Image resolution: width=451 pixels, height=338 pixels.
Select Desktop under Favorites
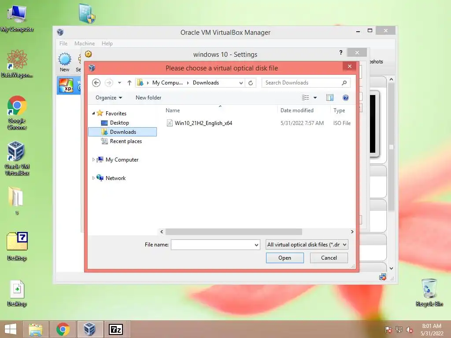pos(119,123)
